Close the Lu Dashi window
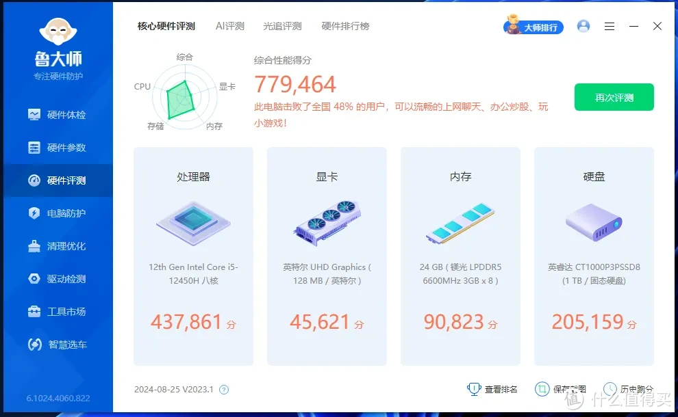Screen dimensions: 678x417 657,27
